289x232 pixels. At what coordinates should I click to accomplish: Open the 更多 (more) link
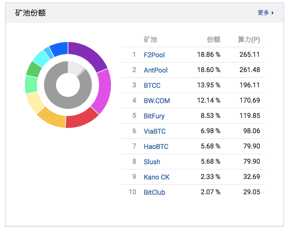tap(263, 13)
